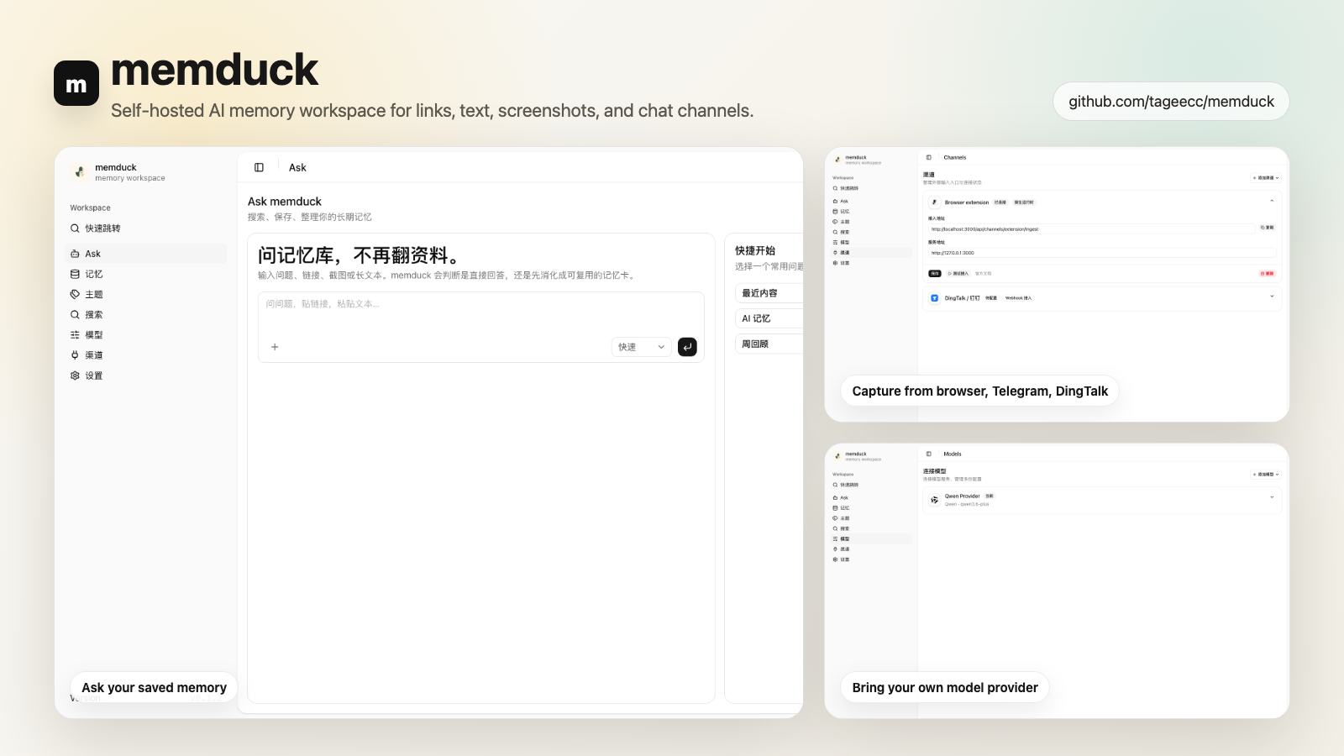Image resolution: width=1344 pixels, height=756 pixels.
Task: Choose the AI 记忆 quick start option
Action: (769, 318)
